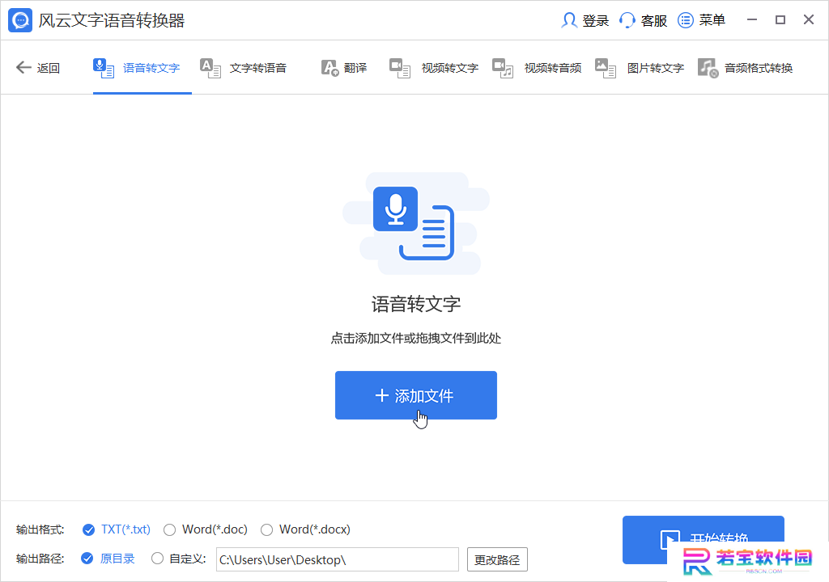
Task: Click the 添加文件 button
Action: (x=416, y=395)
